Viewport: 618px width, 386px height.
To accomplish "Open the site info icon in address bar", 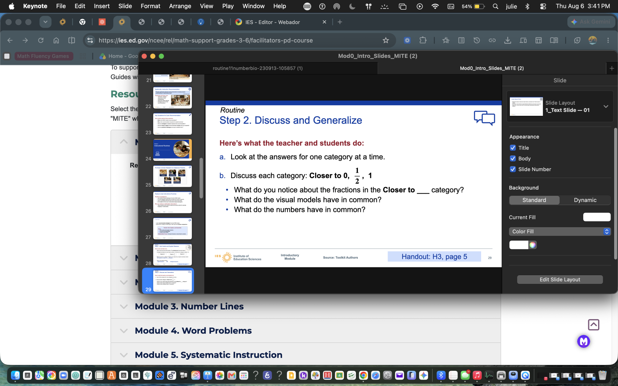I will coord(90,40).
